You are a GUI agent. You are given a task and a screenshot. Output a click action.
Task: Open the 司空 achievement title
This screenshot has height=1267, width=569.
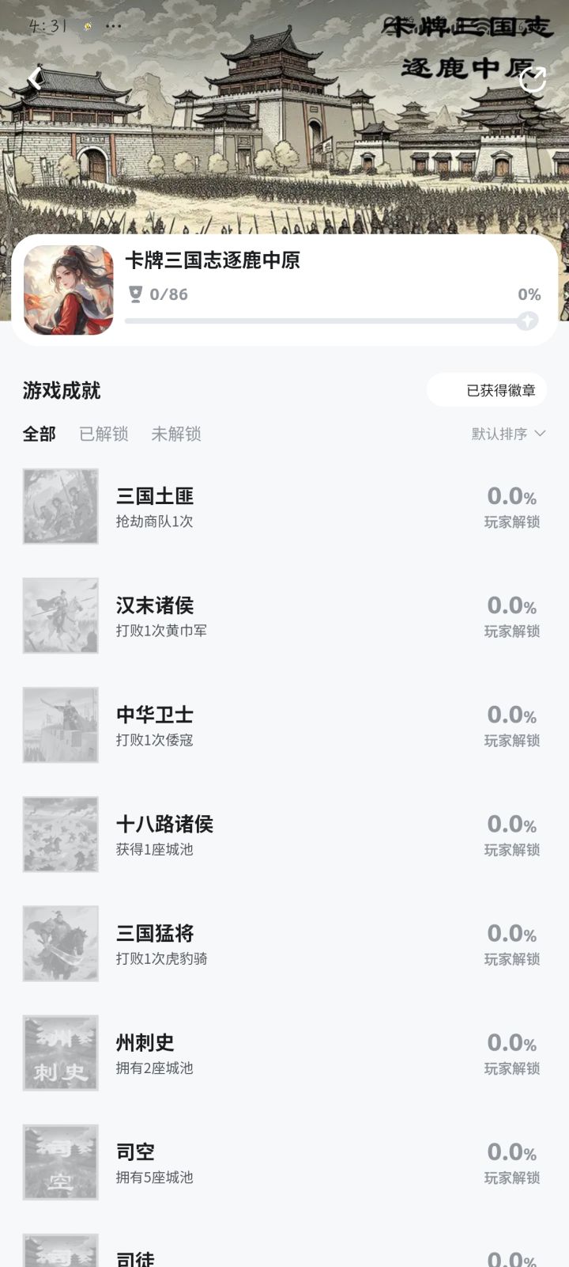[x=135, y=1152]
